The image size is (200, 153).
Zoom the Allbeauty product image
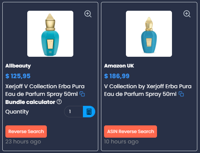click(x=88, y=14)
